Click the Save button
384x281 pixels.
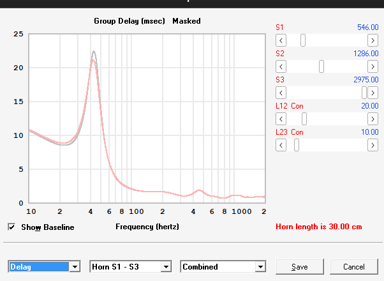click(300, 266)
